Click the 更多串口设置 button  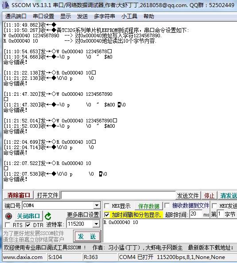[83, 215]
